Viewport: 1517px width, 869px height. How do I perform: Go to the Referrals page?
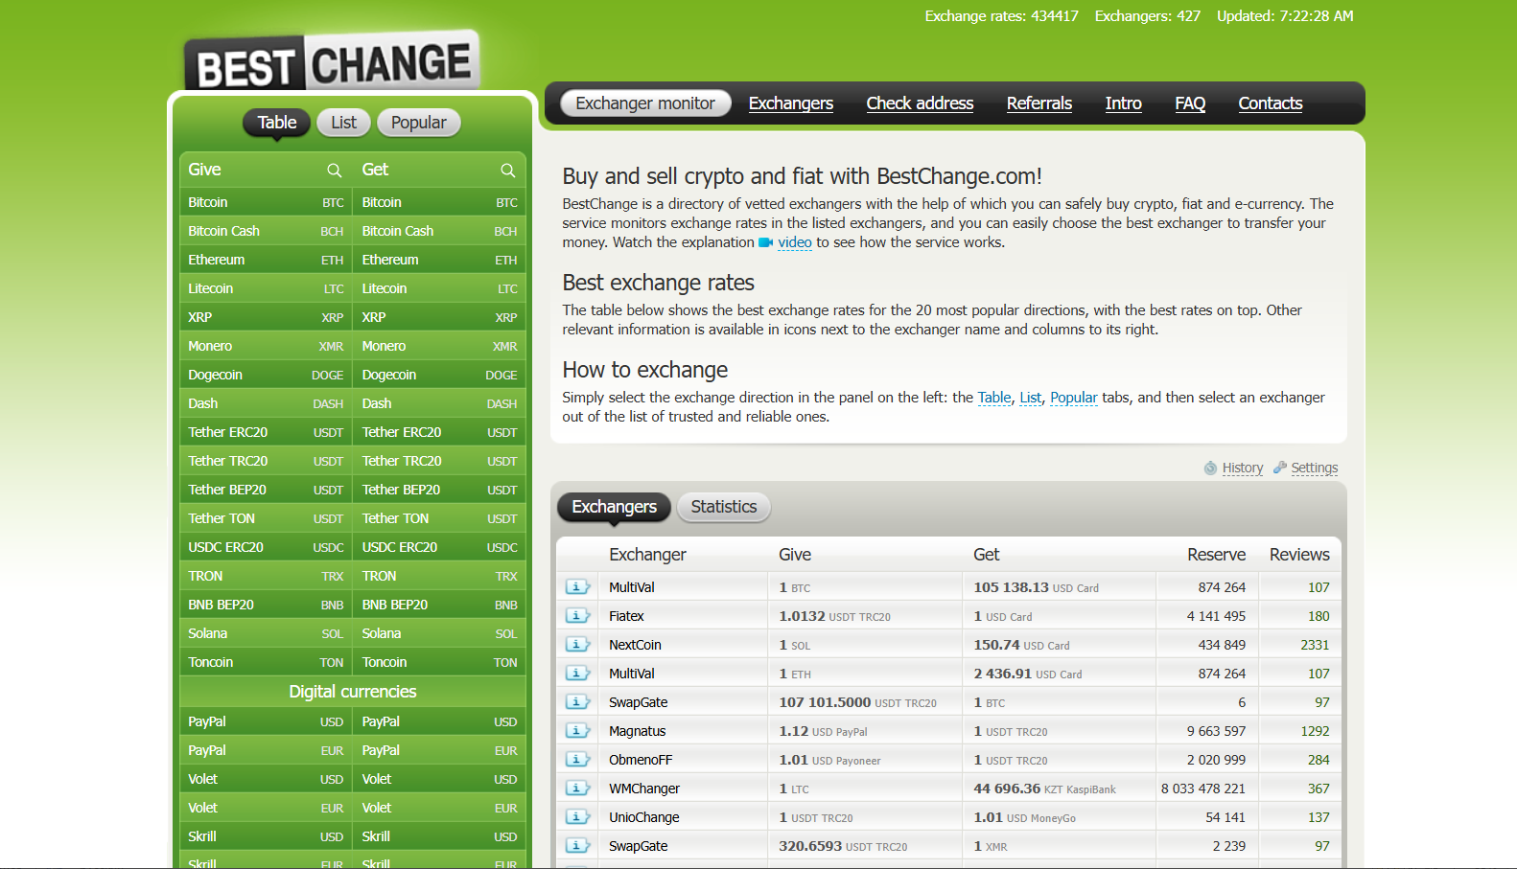point(1039,103)
